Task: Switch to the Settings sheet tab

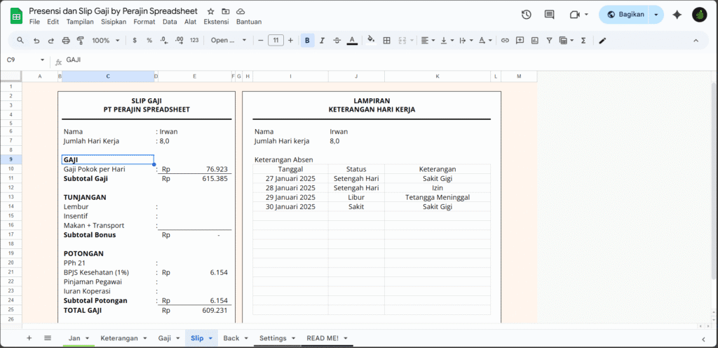Action: 278,338
